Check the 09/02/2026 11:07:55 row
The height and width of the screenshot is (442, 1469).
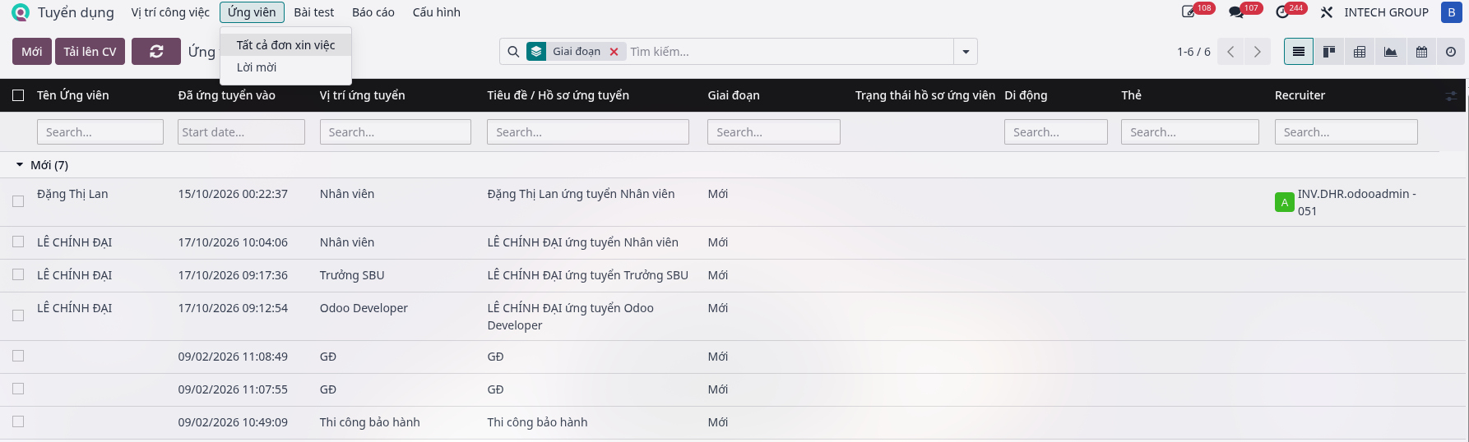18,389
